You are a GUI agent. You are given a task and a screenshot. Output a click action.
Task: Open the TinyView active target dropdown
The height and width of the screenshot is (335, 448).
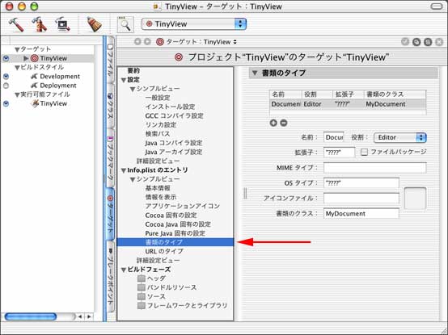(194, 24)
